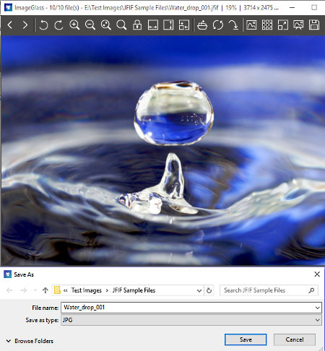
Task: Toggle lock zoom ratio padlock icon
Action: [137, 25]
